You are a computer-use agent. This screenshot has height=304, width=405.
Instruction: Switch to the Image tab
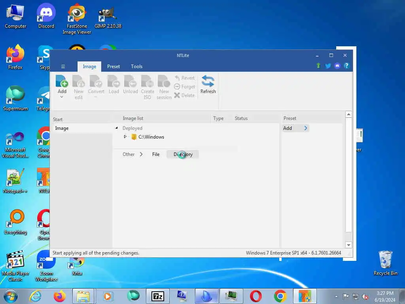89,66
